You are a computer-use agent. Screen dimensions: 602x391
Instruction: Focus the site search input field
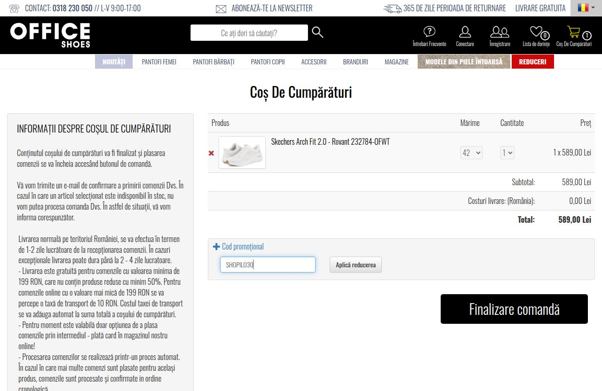coord(249,32)
